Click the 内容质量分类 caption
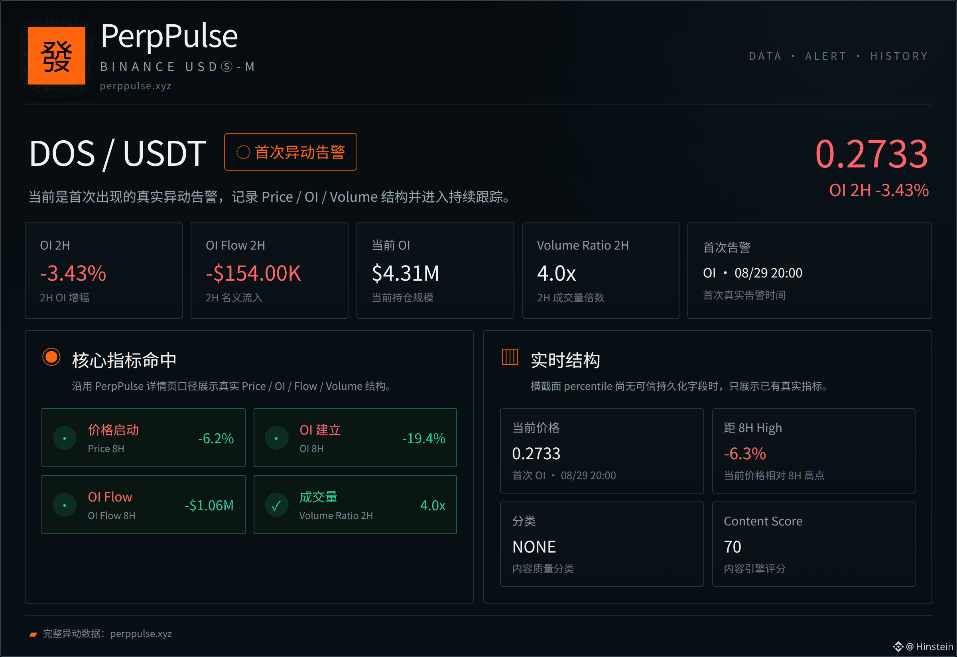The image size is (957, 657). click(543, 568)
